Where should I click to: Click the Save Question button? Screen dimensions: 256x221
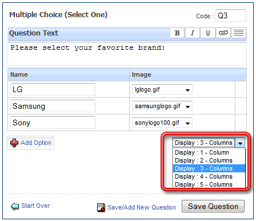pos(213,206)
